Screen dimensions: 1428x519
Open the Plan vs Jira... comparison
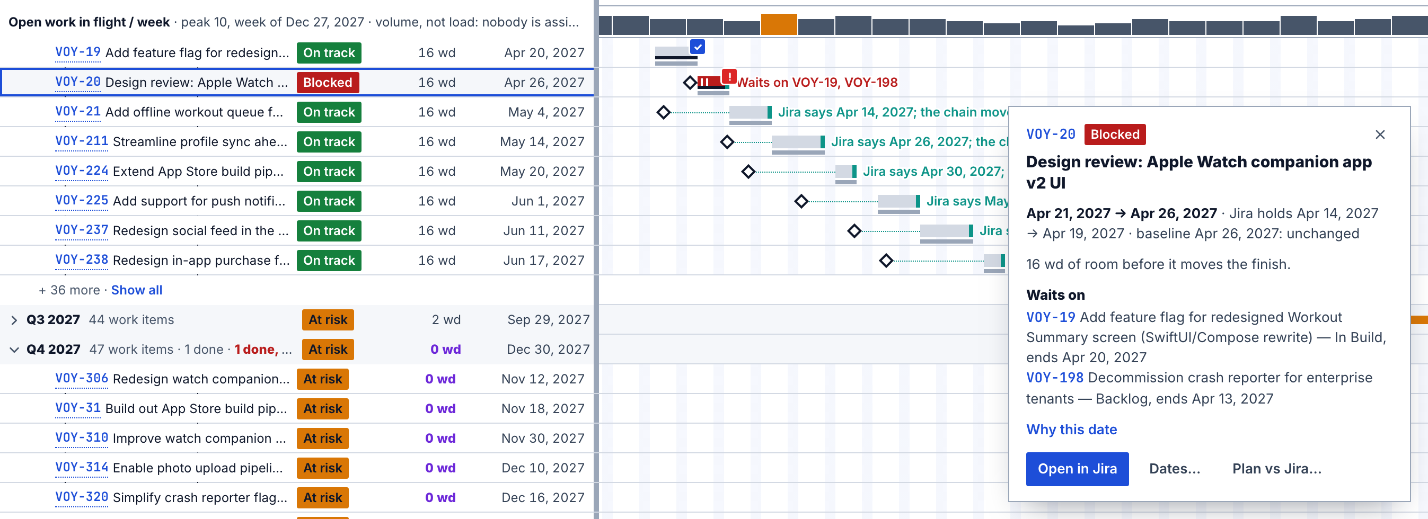(x=1276, y=469)
